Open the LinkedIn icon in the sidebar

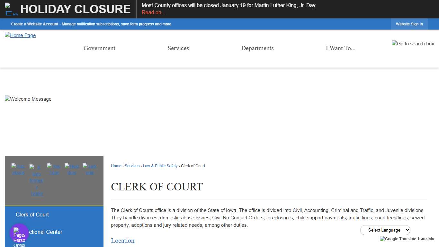click(x=89, y=169)
